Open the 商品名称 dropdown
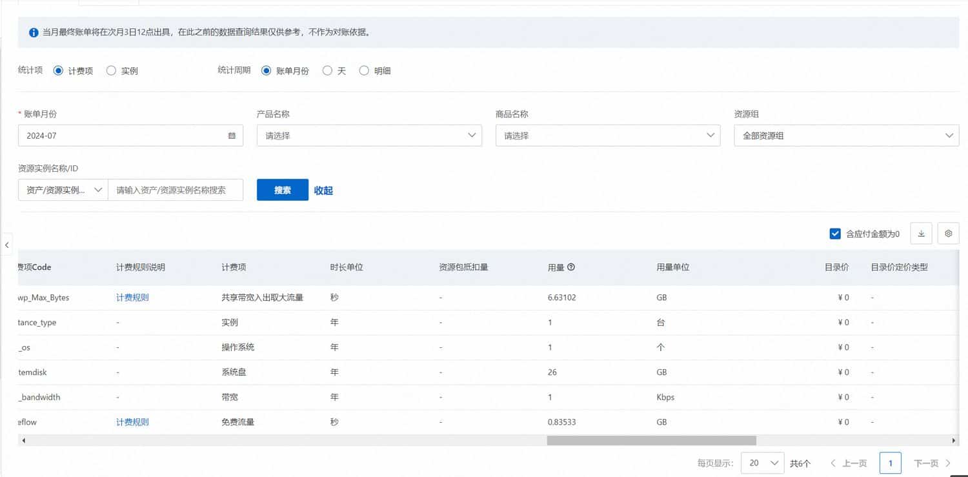The width and height of the screenshot is (968, 477). tap(607, 136)
